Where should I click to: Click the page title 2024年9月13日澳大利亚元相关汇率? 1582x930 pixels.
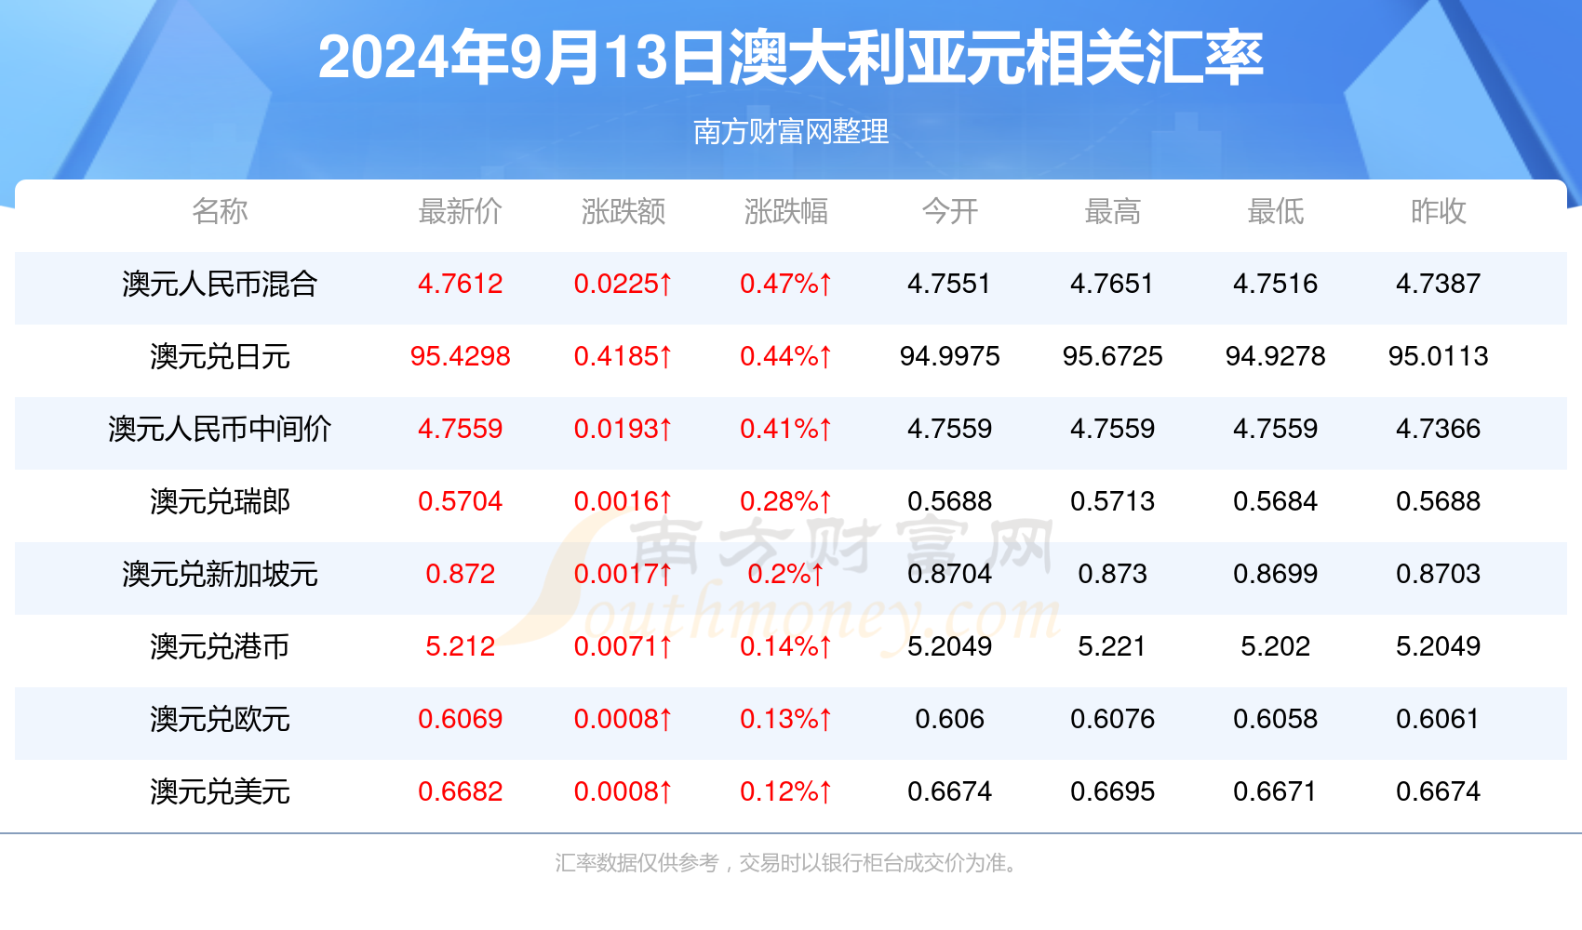click(x=791, y=58)
